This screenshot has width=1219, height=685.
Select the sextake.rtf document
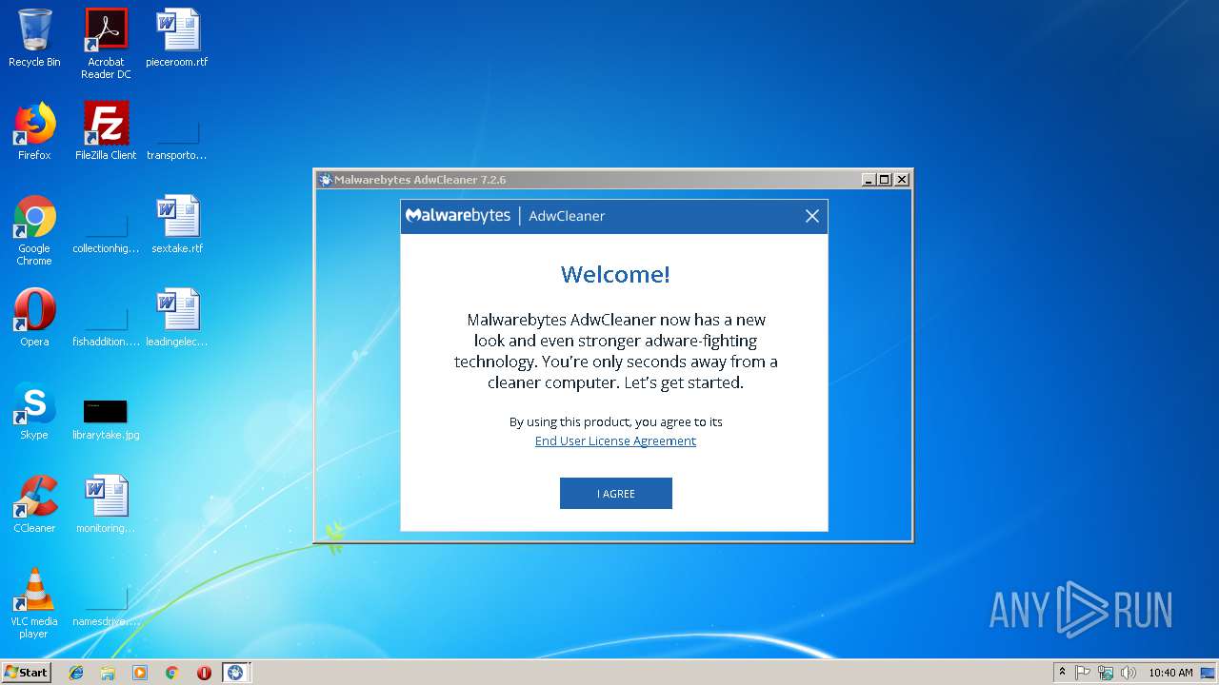point(177,225)
